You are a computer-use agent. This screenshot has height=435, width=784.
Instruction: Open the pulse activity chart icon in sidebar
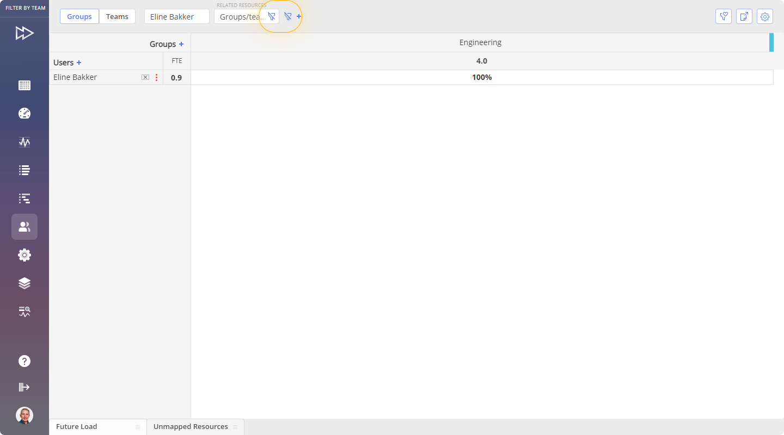[x=24, y=142]
